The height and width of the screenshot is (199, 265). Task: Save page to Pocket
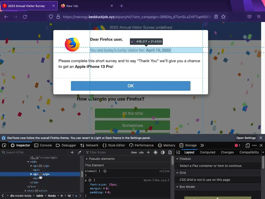(249, 17)
